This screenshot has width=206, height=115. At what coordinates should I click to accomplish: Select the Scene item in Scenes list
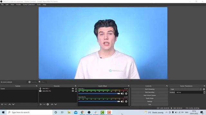click(19, 89)
